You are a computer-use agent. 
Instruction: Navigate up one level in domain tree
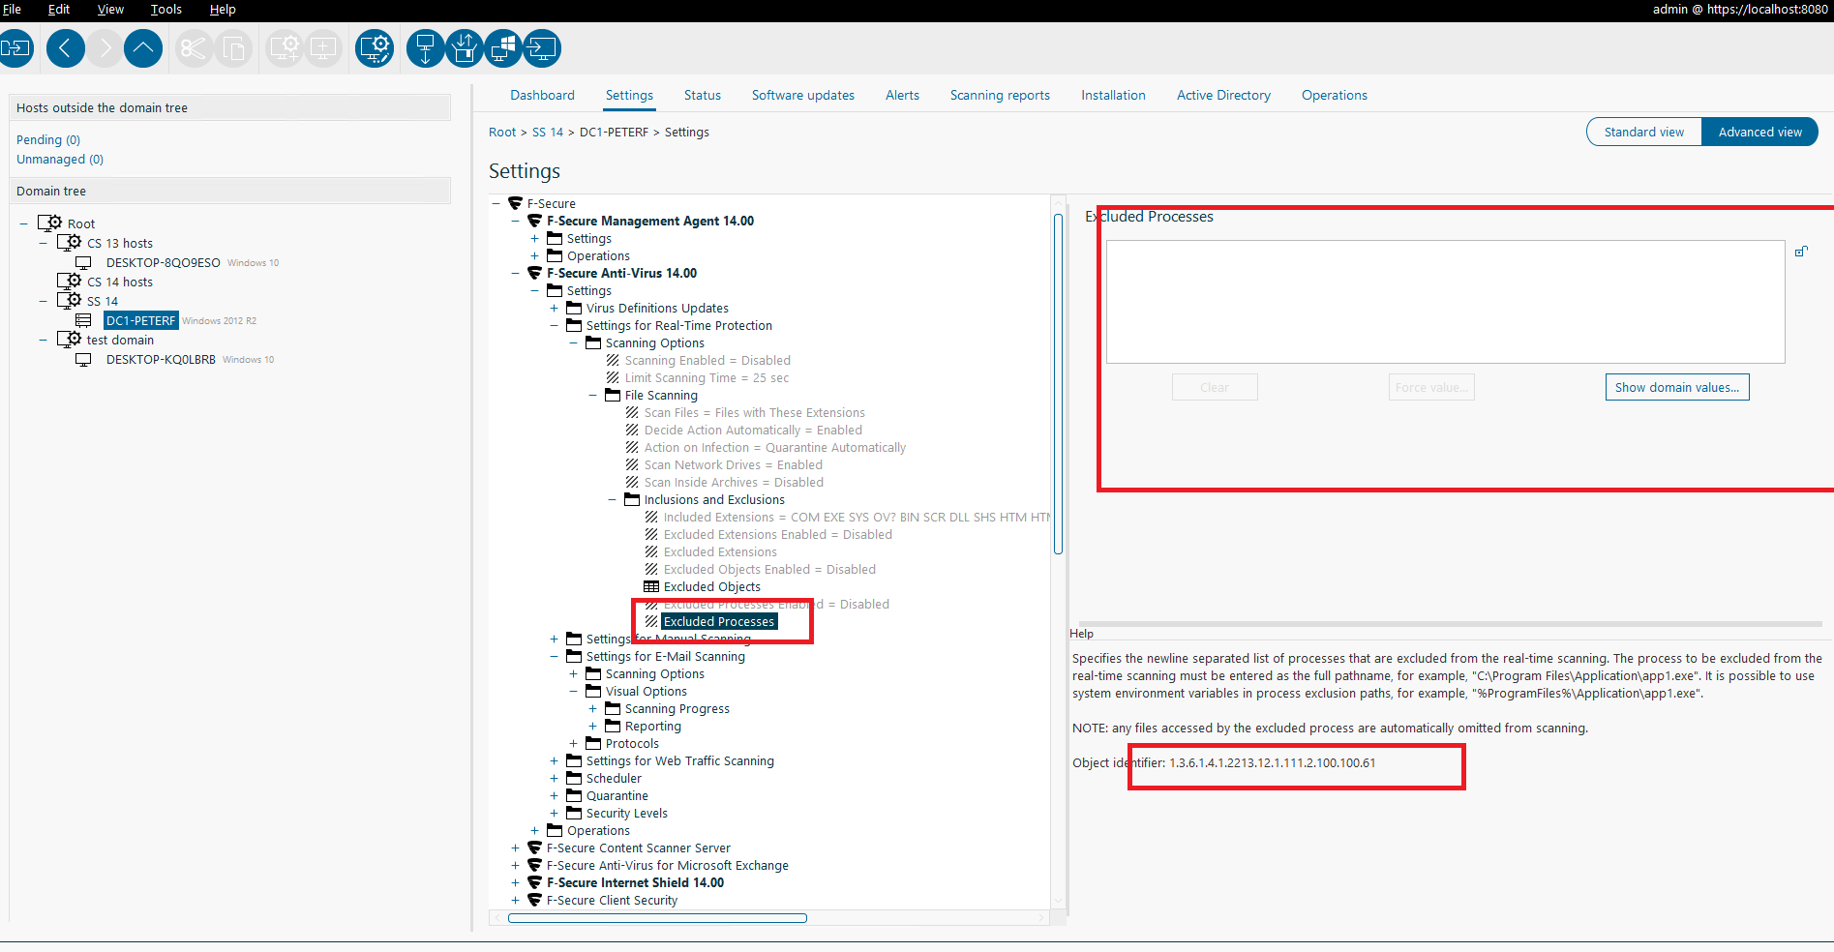(143, 47)
